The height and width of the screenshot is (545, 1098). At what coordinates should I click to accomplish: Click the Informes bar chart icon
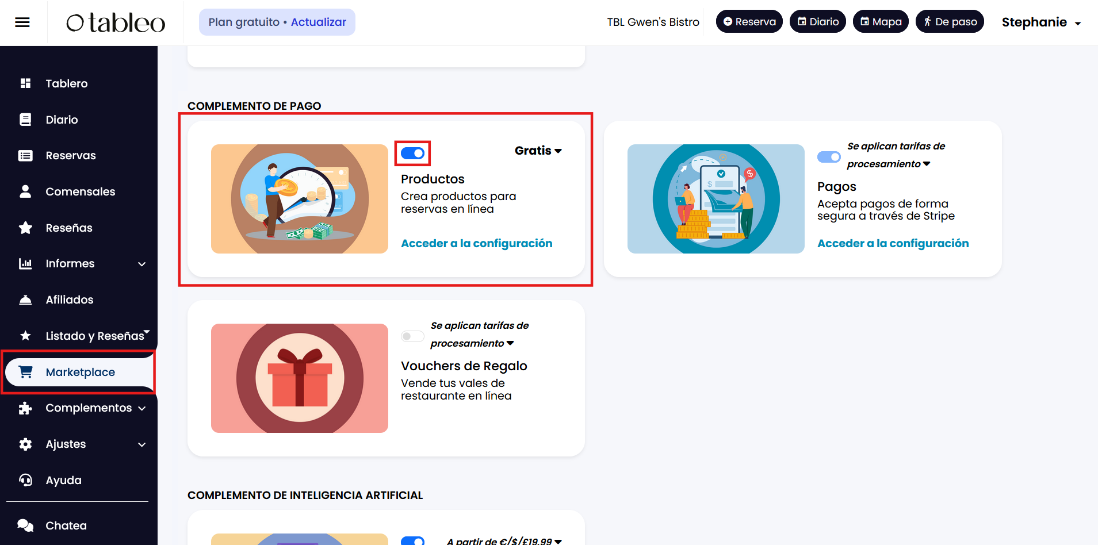(25, 263)
